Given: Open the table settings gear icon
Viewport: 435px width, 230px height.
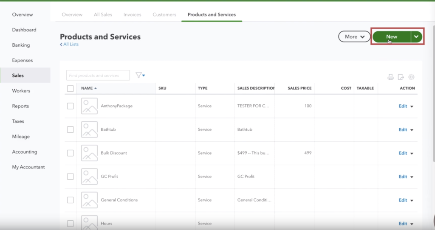Looking at the screenshot, I should (411, 77).
